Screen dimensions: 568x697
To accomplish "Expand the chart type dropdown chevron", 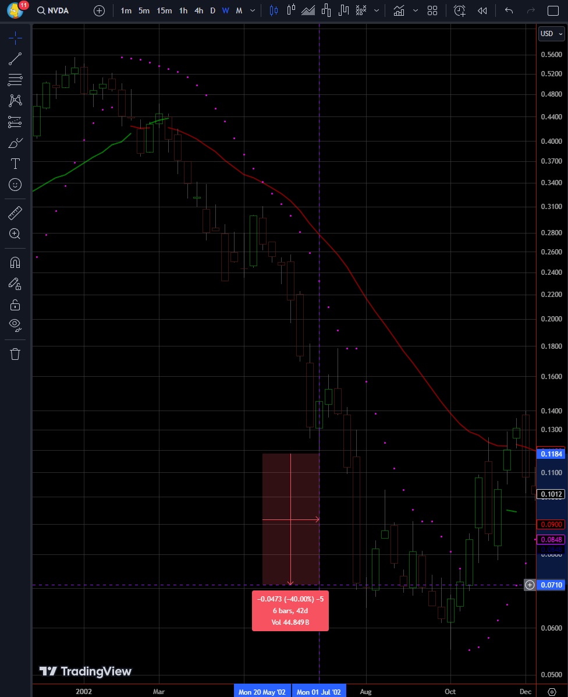I will coord(377,10).
